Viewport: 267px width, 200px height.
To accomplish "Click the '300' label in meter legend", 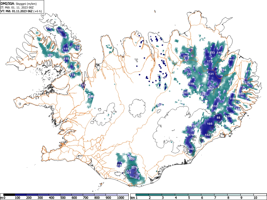I will (x=40, y=198).
